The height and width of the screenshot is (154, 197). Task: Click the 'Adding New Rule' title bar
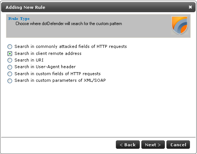(x=98, y=7)
